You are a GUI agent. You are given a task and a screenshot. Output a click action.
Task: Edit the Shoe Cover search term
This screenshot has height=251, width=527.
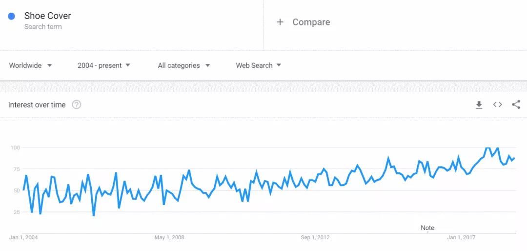point(48,16)
